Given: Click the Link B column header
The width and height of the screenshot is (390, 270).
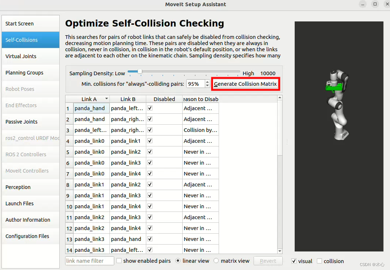Looking at the screenshot, I should coord(128,99).
